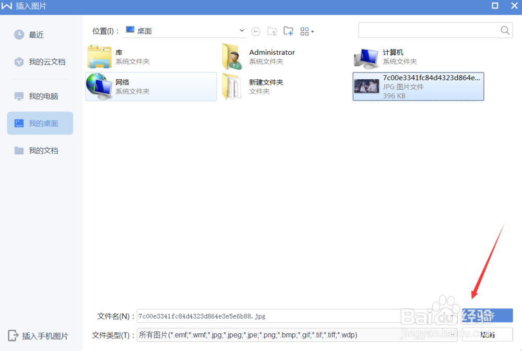Image resolution: width=522 pixels, height=351 pixels.
Task: Select the 7c00e3341 JPG image thumbnail
Action: 418,87
